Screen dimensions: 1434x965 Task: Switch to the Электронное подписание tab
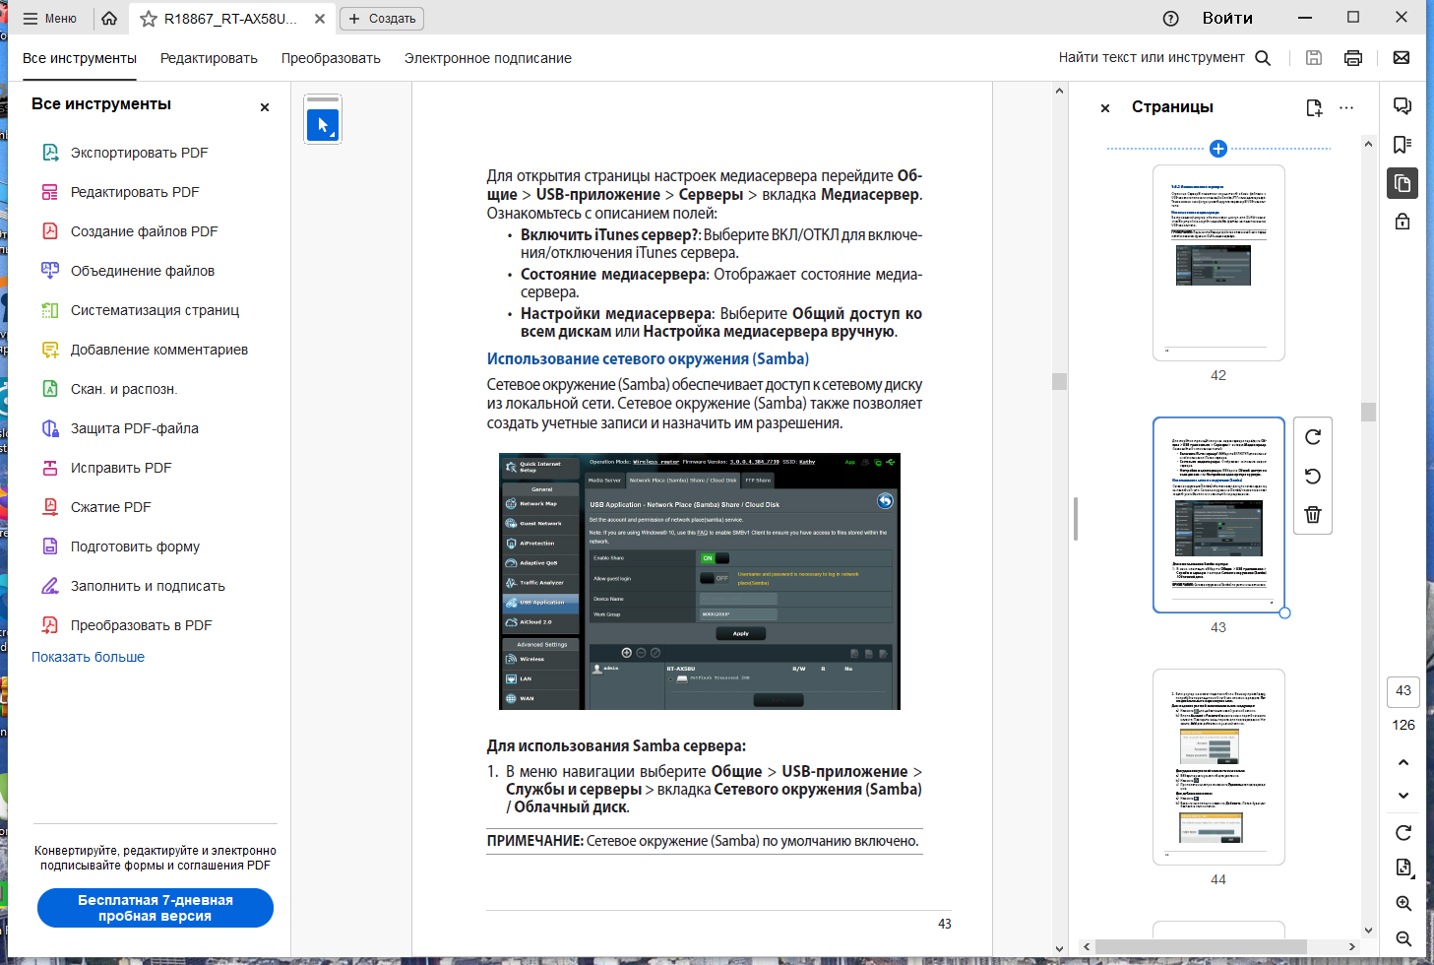pyautogui.click(x=487, y=58)
